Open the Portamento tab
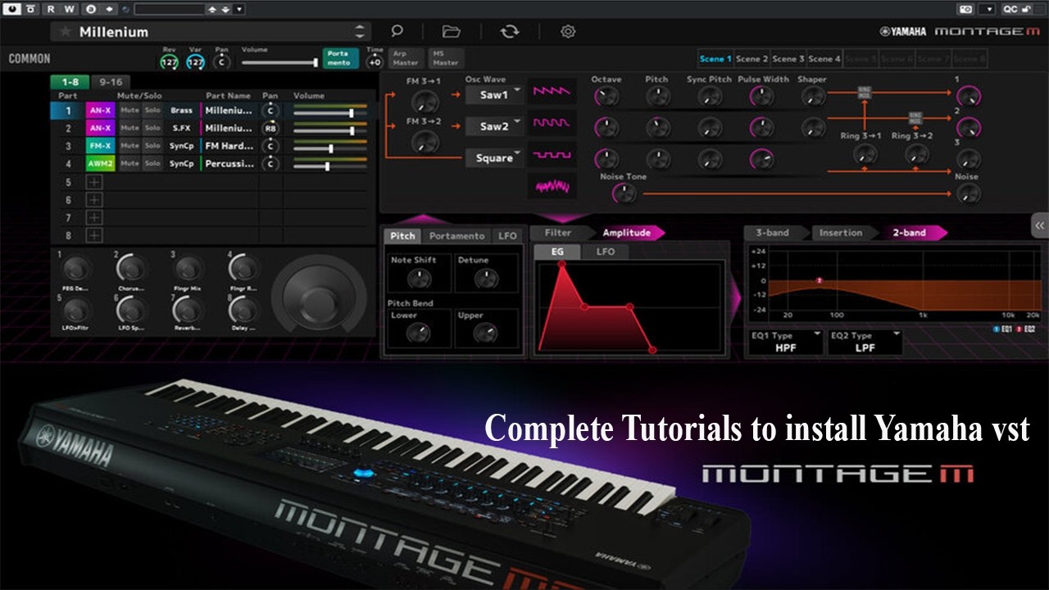The height and width of the screenshot is (590, 1049). (x=456, y=235)
